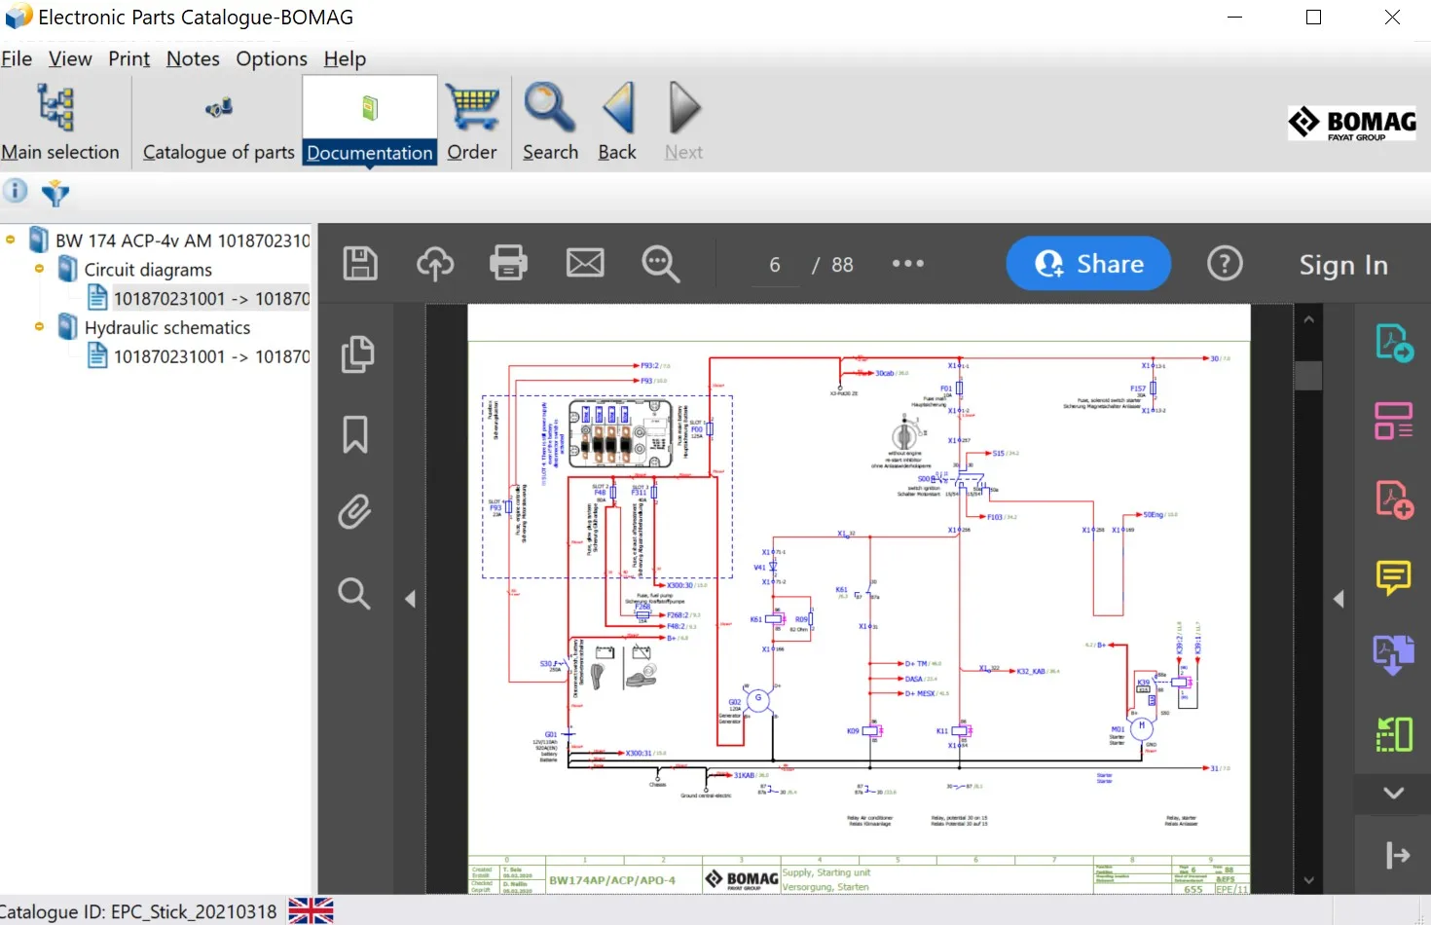Collapse the BW 174 ACP-4v root node
This screenshot has width=1431, height=925.
coord(11,240)
